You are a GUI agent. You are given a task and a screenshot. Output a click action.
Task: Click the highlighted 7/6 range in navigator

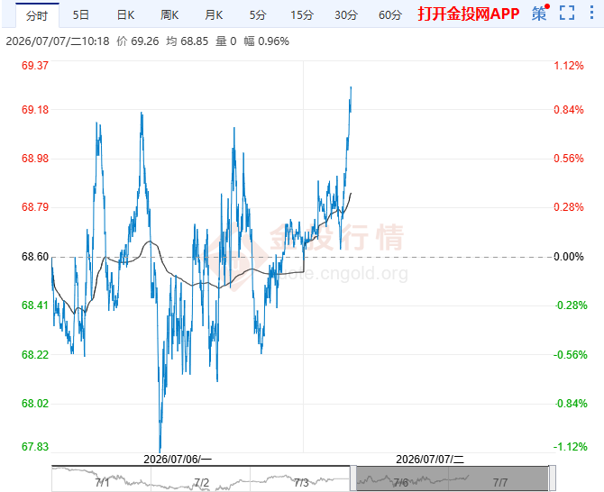tap(402, 478)
